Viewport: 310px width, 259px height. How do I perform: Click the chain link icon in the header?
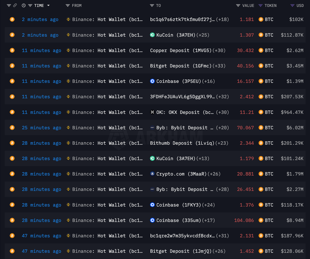15,5
